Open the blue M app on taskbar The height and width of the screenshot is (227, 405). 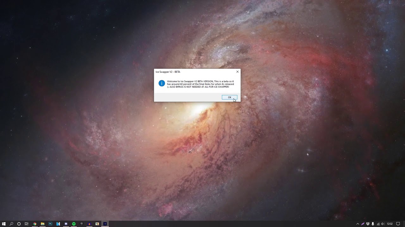coord(58,224)
